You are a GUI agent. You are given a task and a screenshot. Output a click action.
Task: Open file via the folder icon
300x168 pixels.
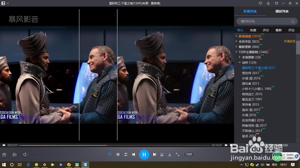click(14, 155)
